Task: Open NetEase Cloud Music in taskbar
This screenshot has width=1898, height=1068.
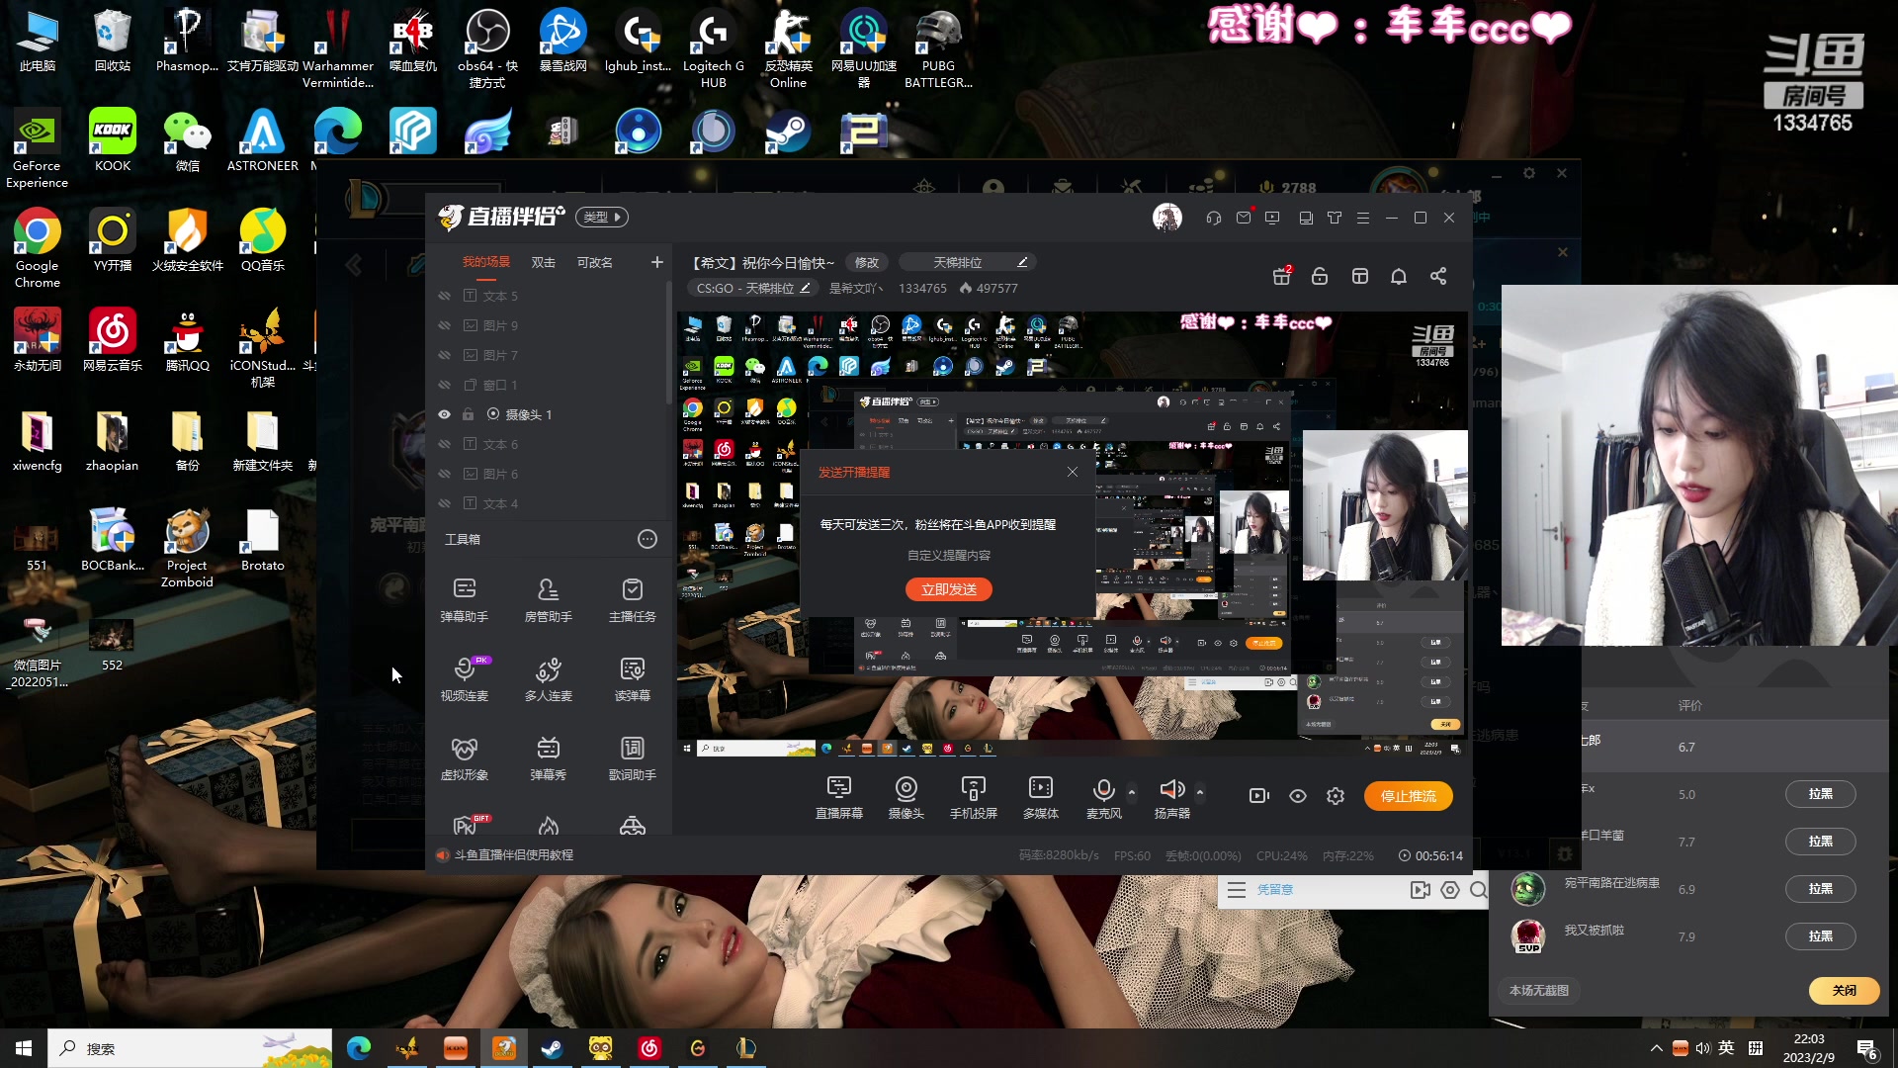Action: point(649,1048)
